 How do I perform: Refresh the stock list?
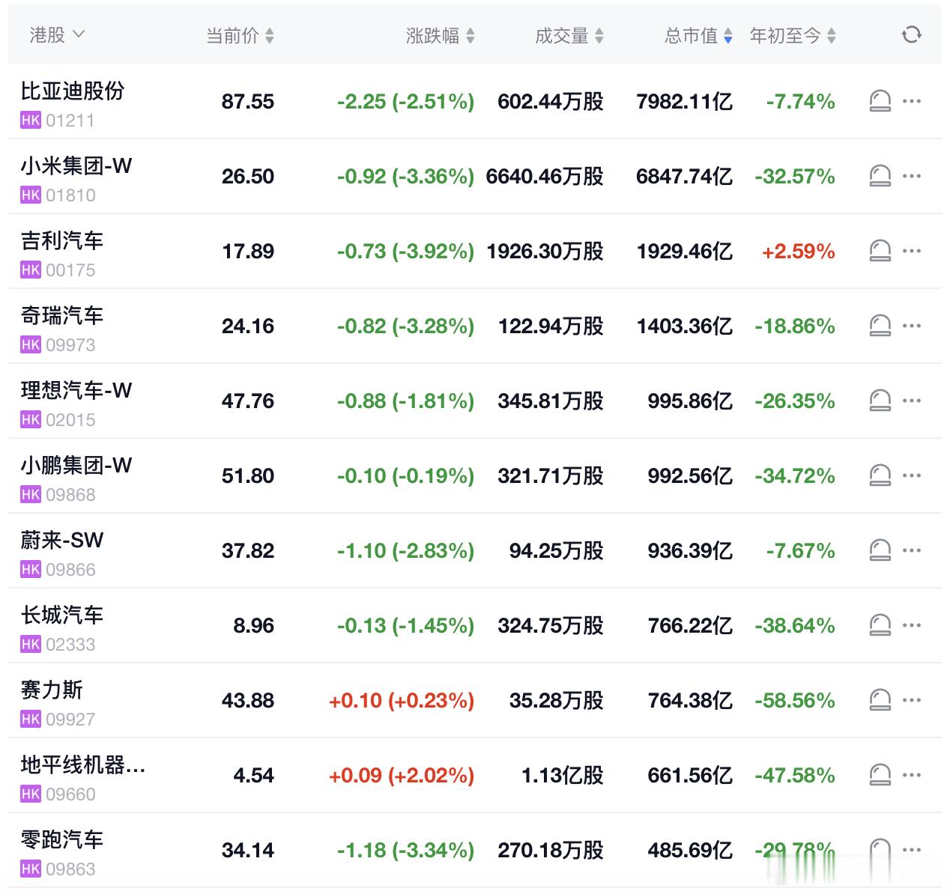pyautogui.click(x=911, y=34)
